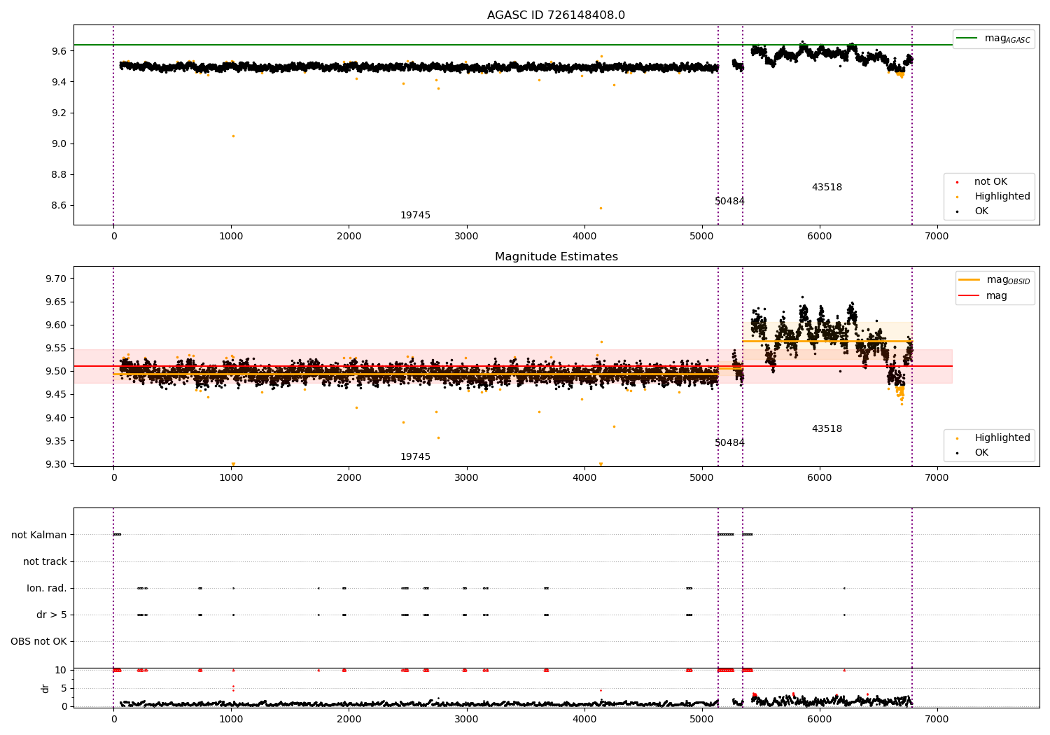Click x-axis tick 1000 under the bottom panel
The image size is (1050, 735).
(x=231, y=719)
